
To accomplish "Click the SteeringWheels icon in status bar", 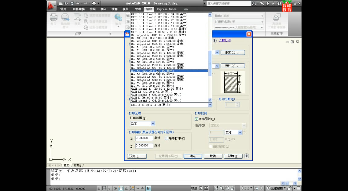I will (227, 188).
